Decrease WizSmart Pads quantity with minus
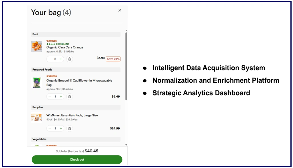This screenshot has width=293, height=168. [50, 129]
